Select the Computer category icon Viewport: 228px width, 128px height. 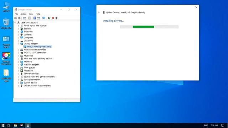pyautogui.click(x=22, y=38)
